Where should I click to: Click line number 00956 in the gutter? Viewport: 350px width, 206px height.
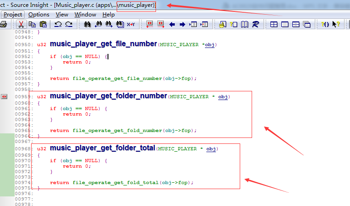[x=24, y=79]
